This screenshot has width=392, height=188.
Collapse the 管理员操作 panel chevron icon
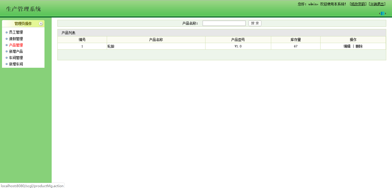click(41, 24)
